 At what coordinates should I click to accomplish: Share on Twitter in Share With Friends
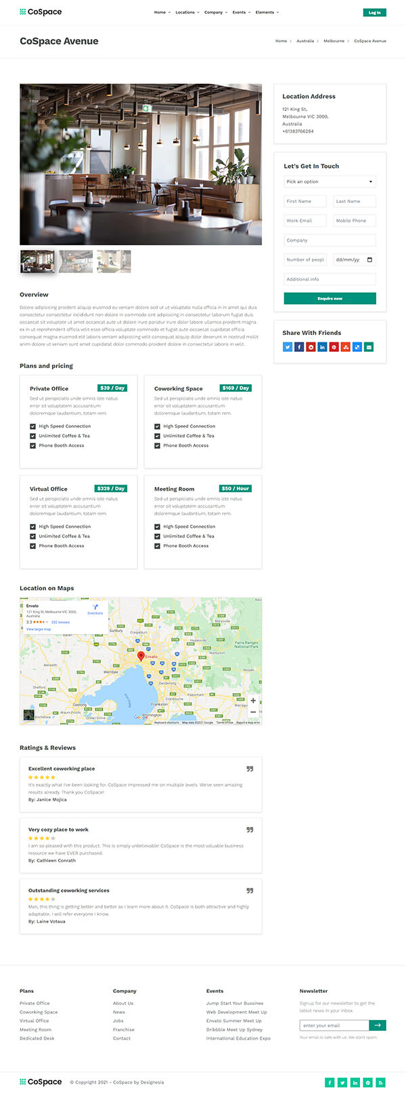[288, 347]
